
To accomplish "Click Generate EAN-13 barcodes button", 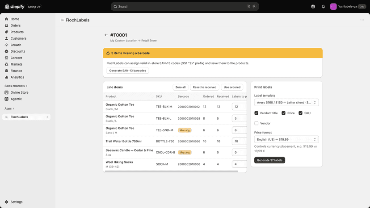I will click(x=128, y=71).
